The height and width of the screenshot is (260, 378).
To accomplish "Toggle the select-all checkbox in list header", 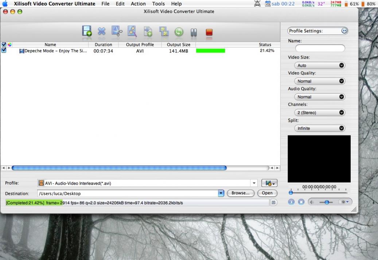I will pos(4,44).
